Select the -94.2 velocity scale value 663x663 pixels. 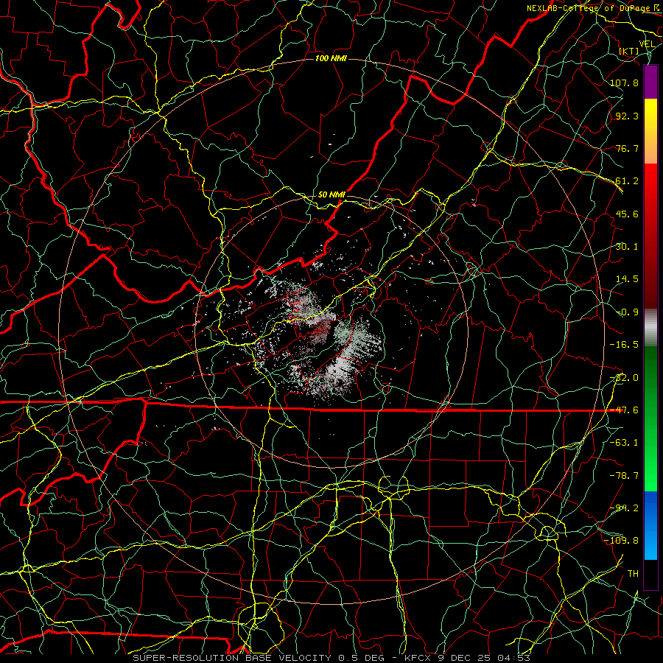tap(624, 508)
